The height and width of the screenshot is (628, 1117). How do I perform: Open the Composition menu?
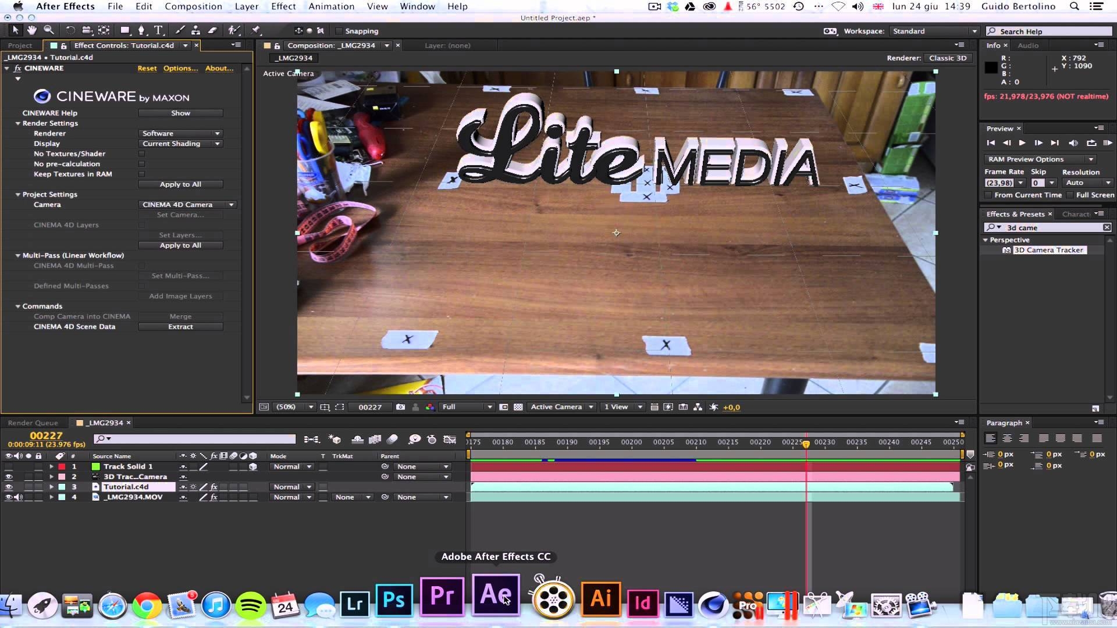[193, 6]
